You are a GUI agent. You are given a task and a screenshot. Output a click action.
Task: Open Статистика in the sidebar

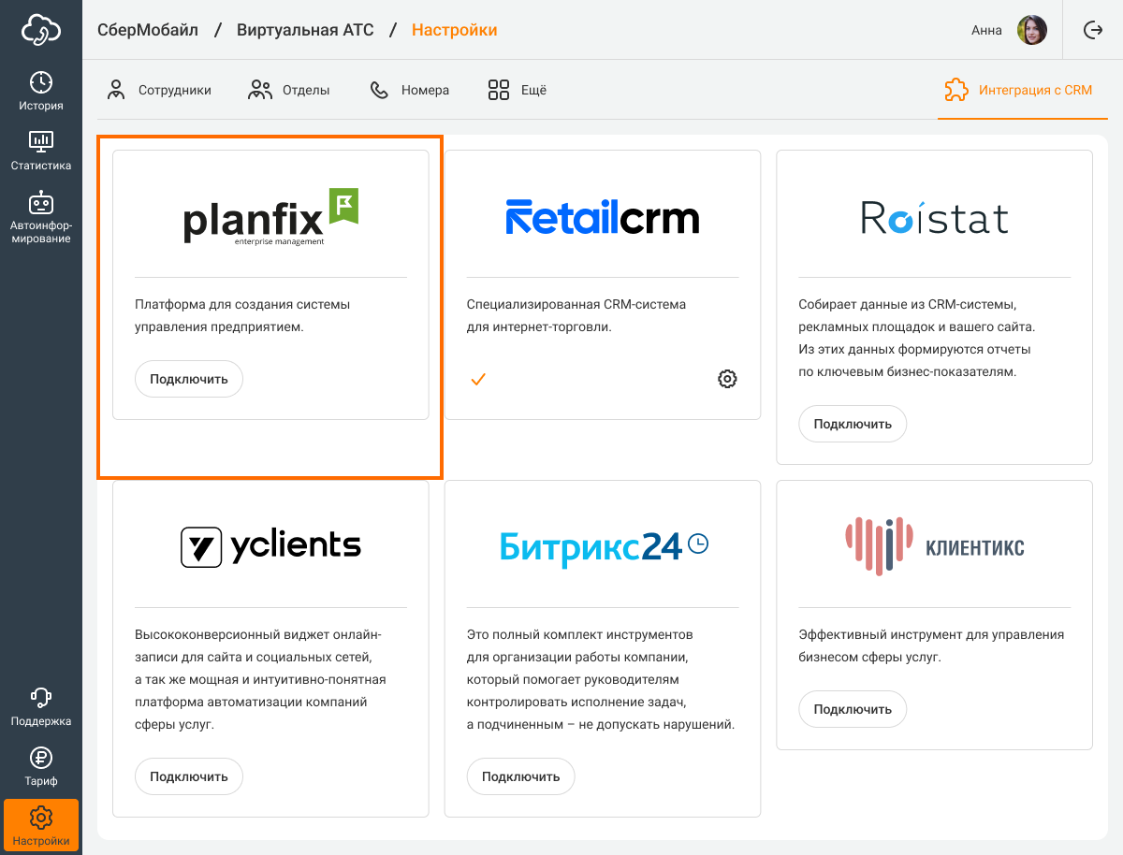tap(41, 151)
